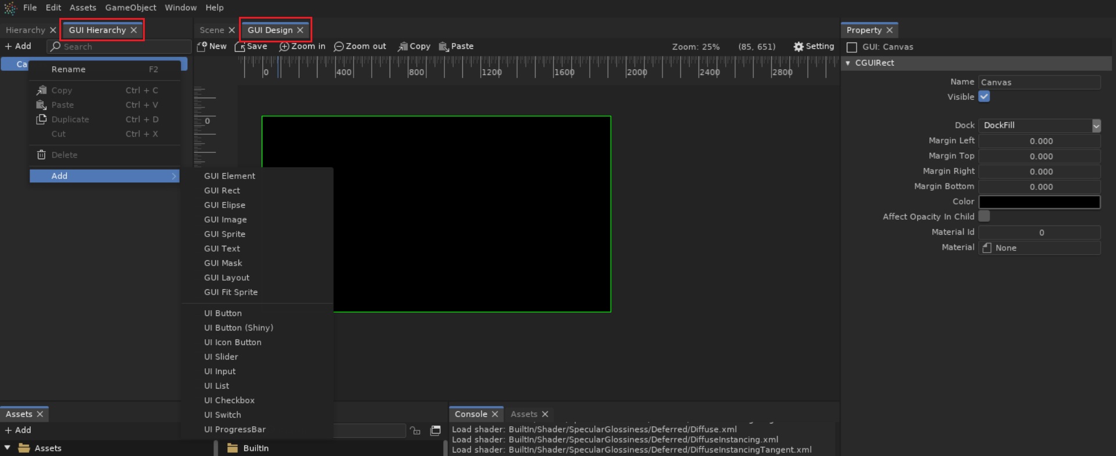The image size is (1116, 456).
Task: Click the Name field containing Canvas
Action: coord(1040,82)
